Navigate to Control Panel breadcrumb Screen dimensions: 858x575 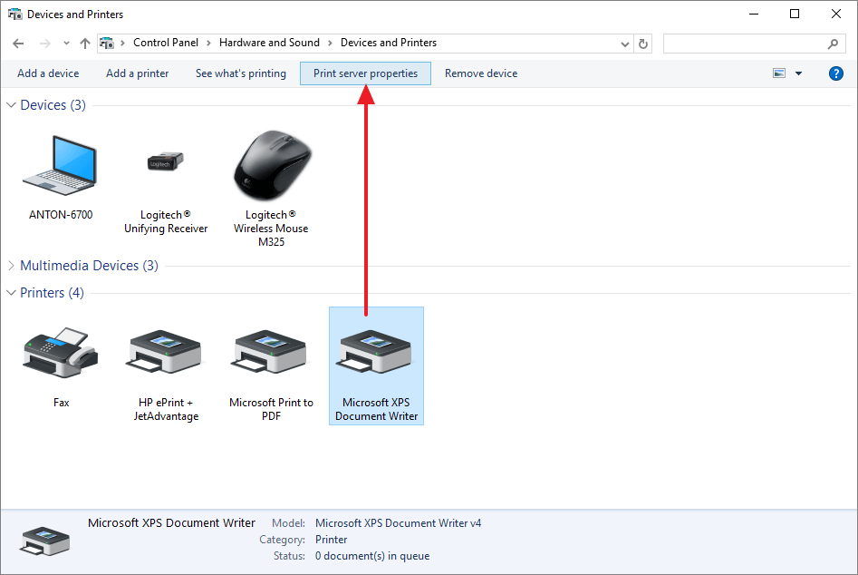click(166, 43)
